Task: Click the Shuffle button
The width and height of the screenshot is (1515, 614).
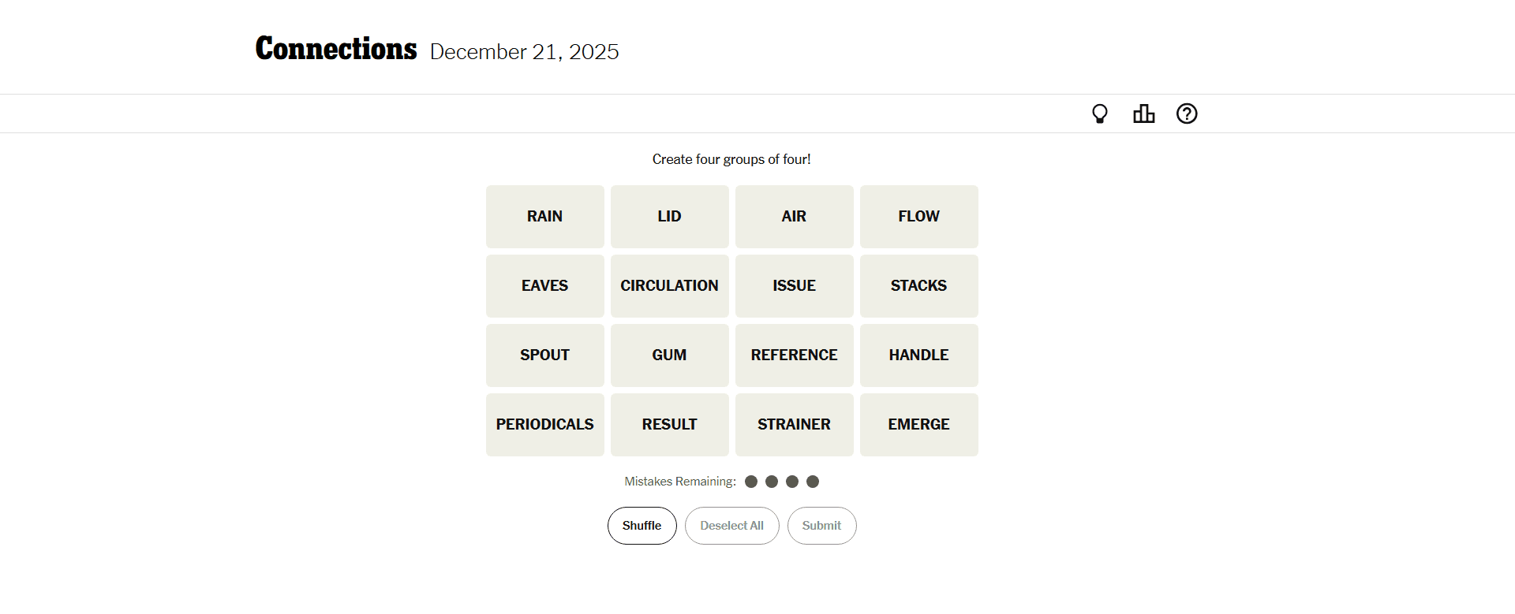Action: pos(642,526)
